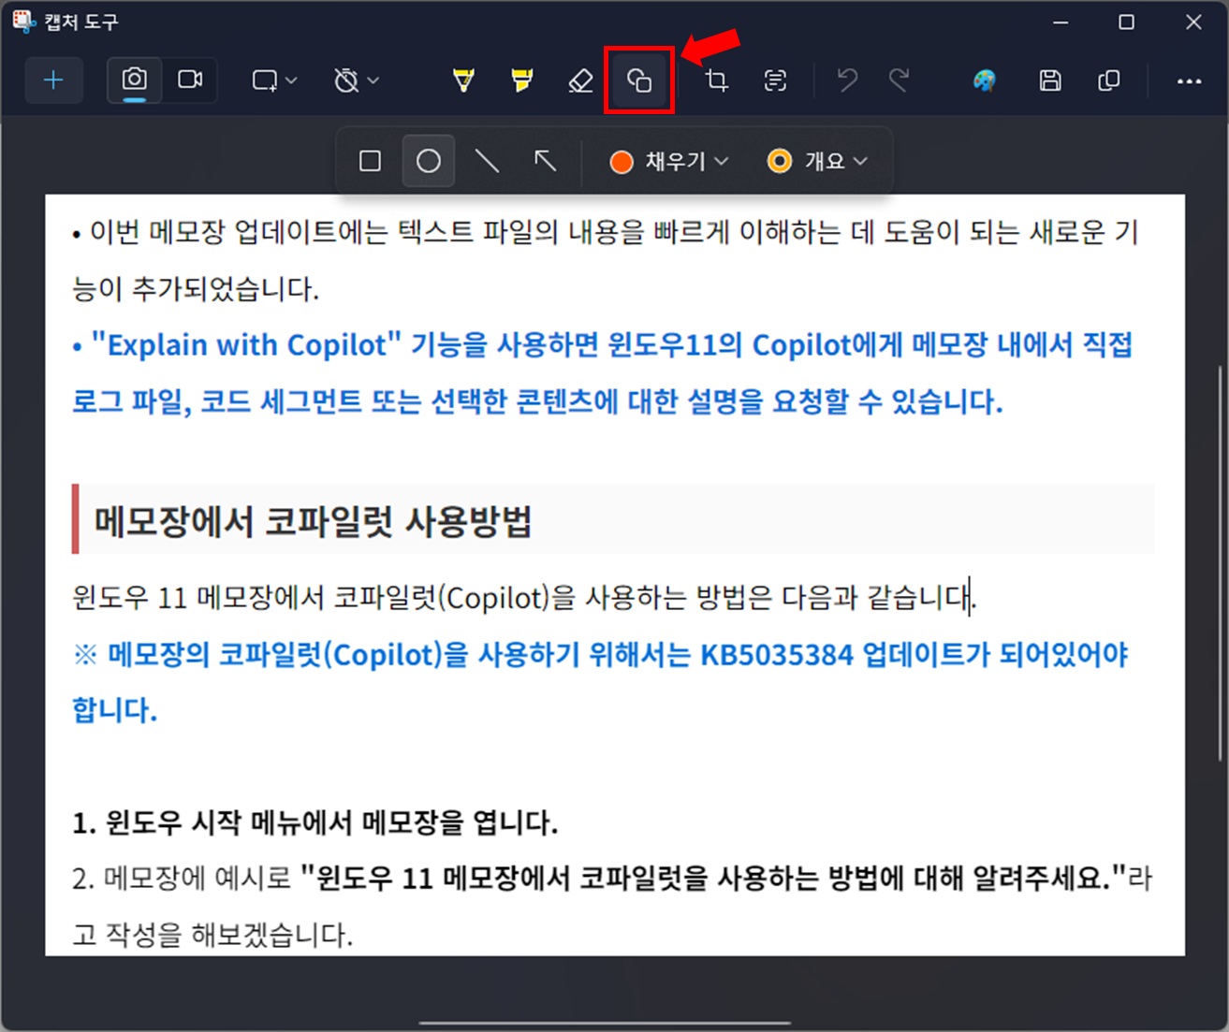Open the 개요 outline color dropdown
This screenshot has height=1032, width=1229.
[817, 162]
